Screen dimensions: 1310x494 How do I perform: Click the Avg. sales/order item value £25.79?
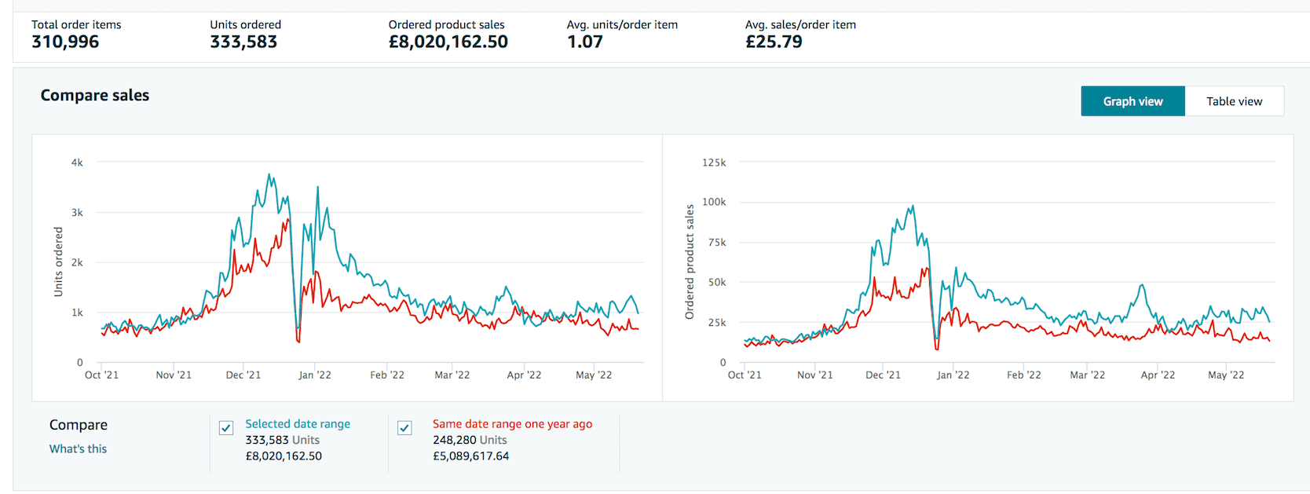point(774,42)
